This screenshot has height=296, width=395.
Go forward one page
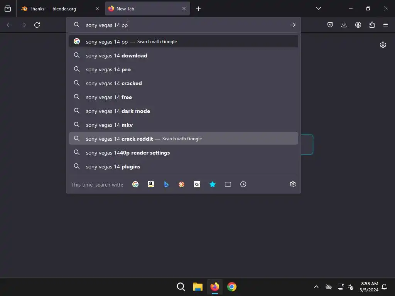coord(23,25)
